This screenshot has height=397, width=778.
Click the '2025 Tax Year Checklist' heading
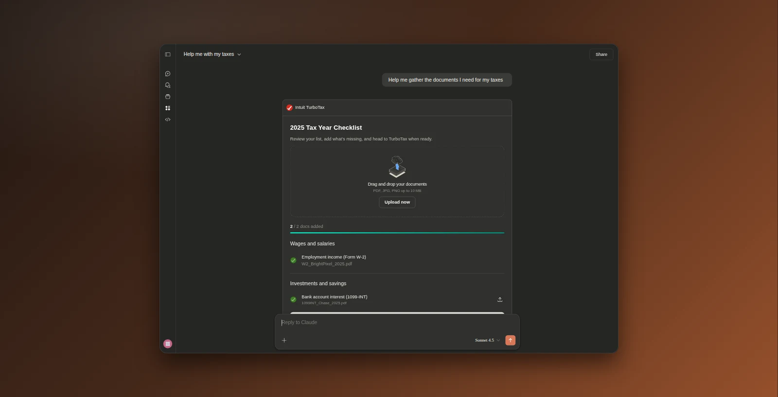coord(326,128)
